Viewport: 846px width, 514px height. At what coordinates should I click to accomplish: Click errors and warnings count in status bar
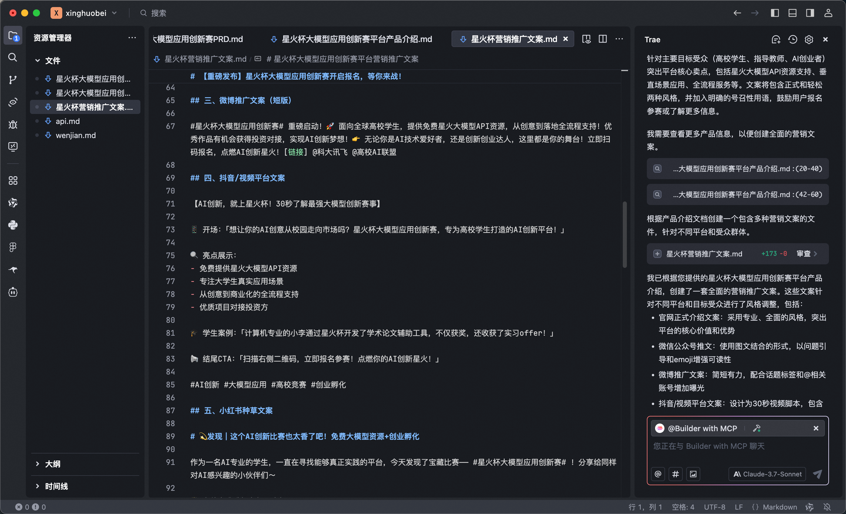[30, 507]
